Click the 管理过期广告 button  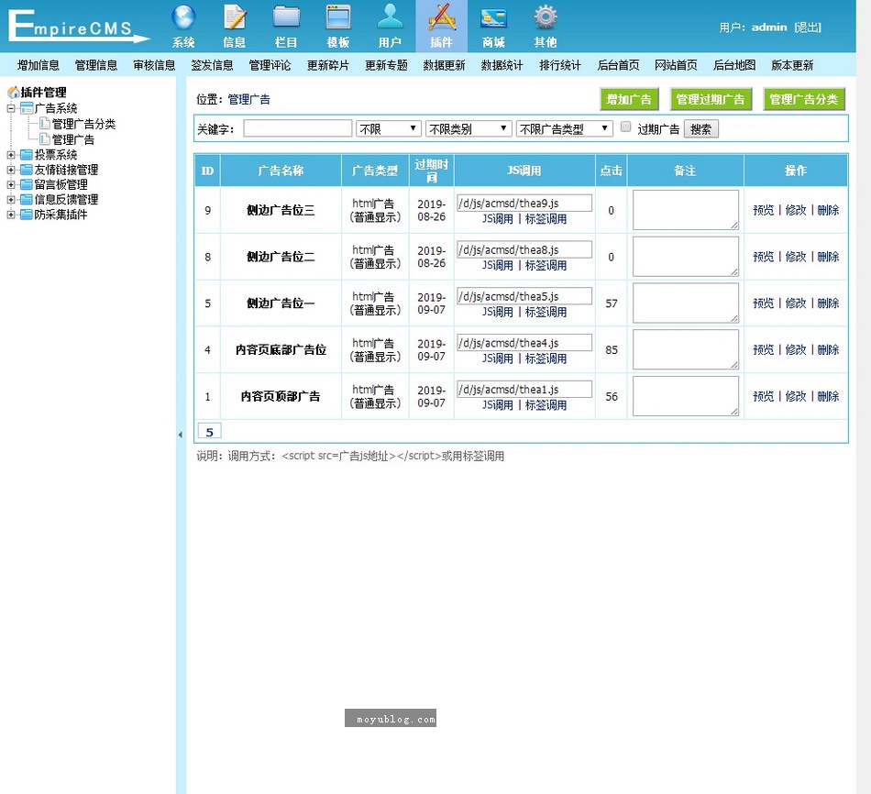point(711,99)
